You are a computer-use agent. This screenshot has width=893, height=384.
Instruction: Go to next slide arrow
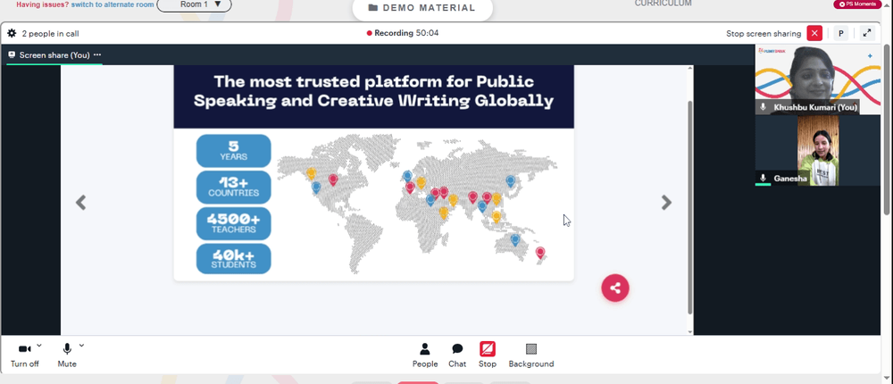[666, 202]
